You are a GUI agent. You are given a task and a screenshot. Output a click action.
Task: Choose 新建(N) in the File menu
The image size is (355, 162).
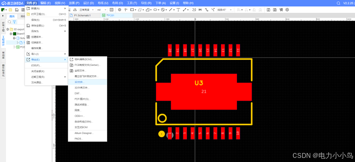coord(46,9)
